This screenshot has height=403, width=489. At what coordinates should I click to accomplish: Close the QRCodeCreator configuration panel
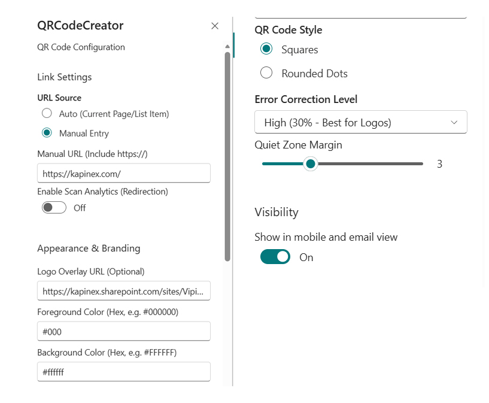215,26
